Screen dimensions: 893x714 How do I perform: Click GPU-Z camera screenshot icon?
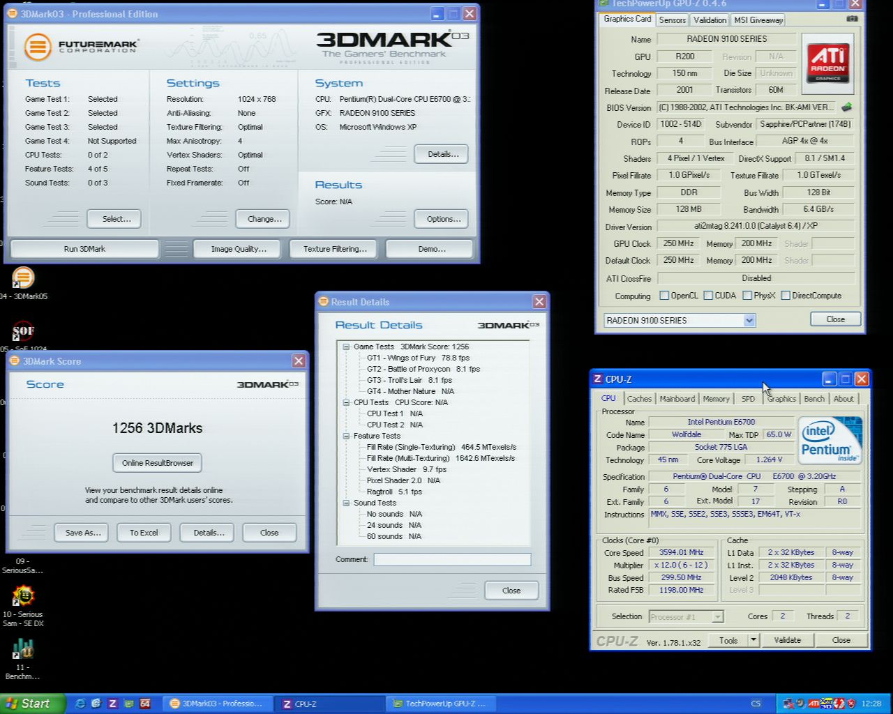point(852,19)
